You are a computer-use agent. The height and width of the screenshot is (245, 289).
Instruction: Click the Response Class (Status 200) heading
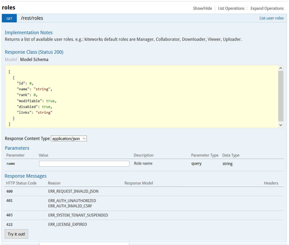click(34, 52)
